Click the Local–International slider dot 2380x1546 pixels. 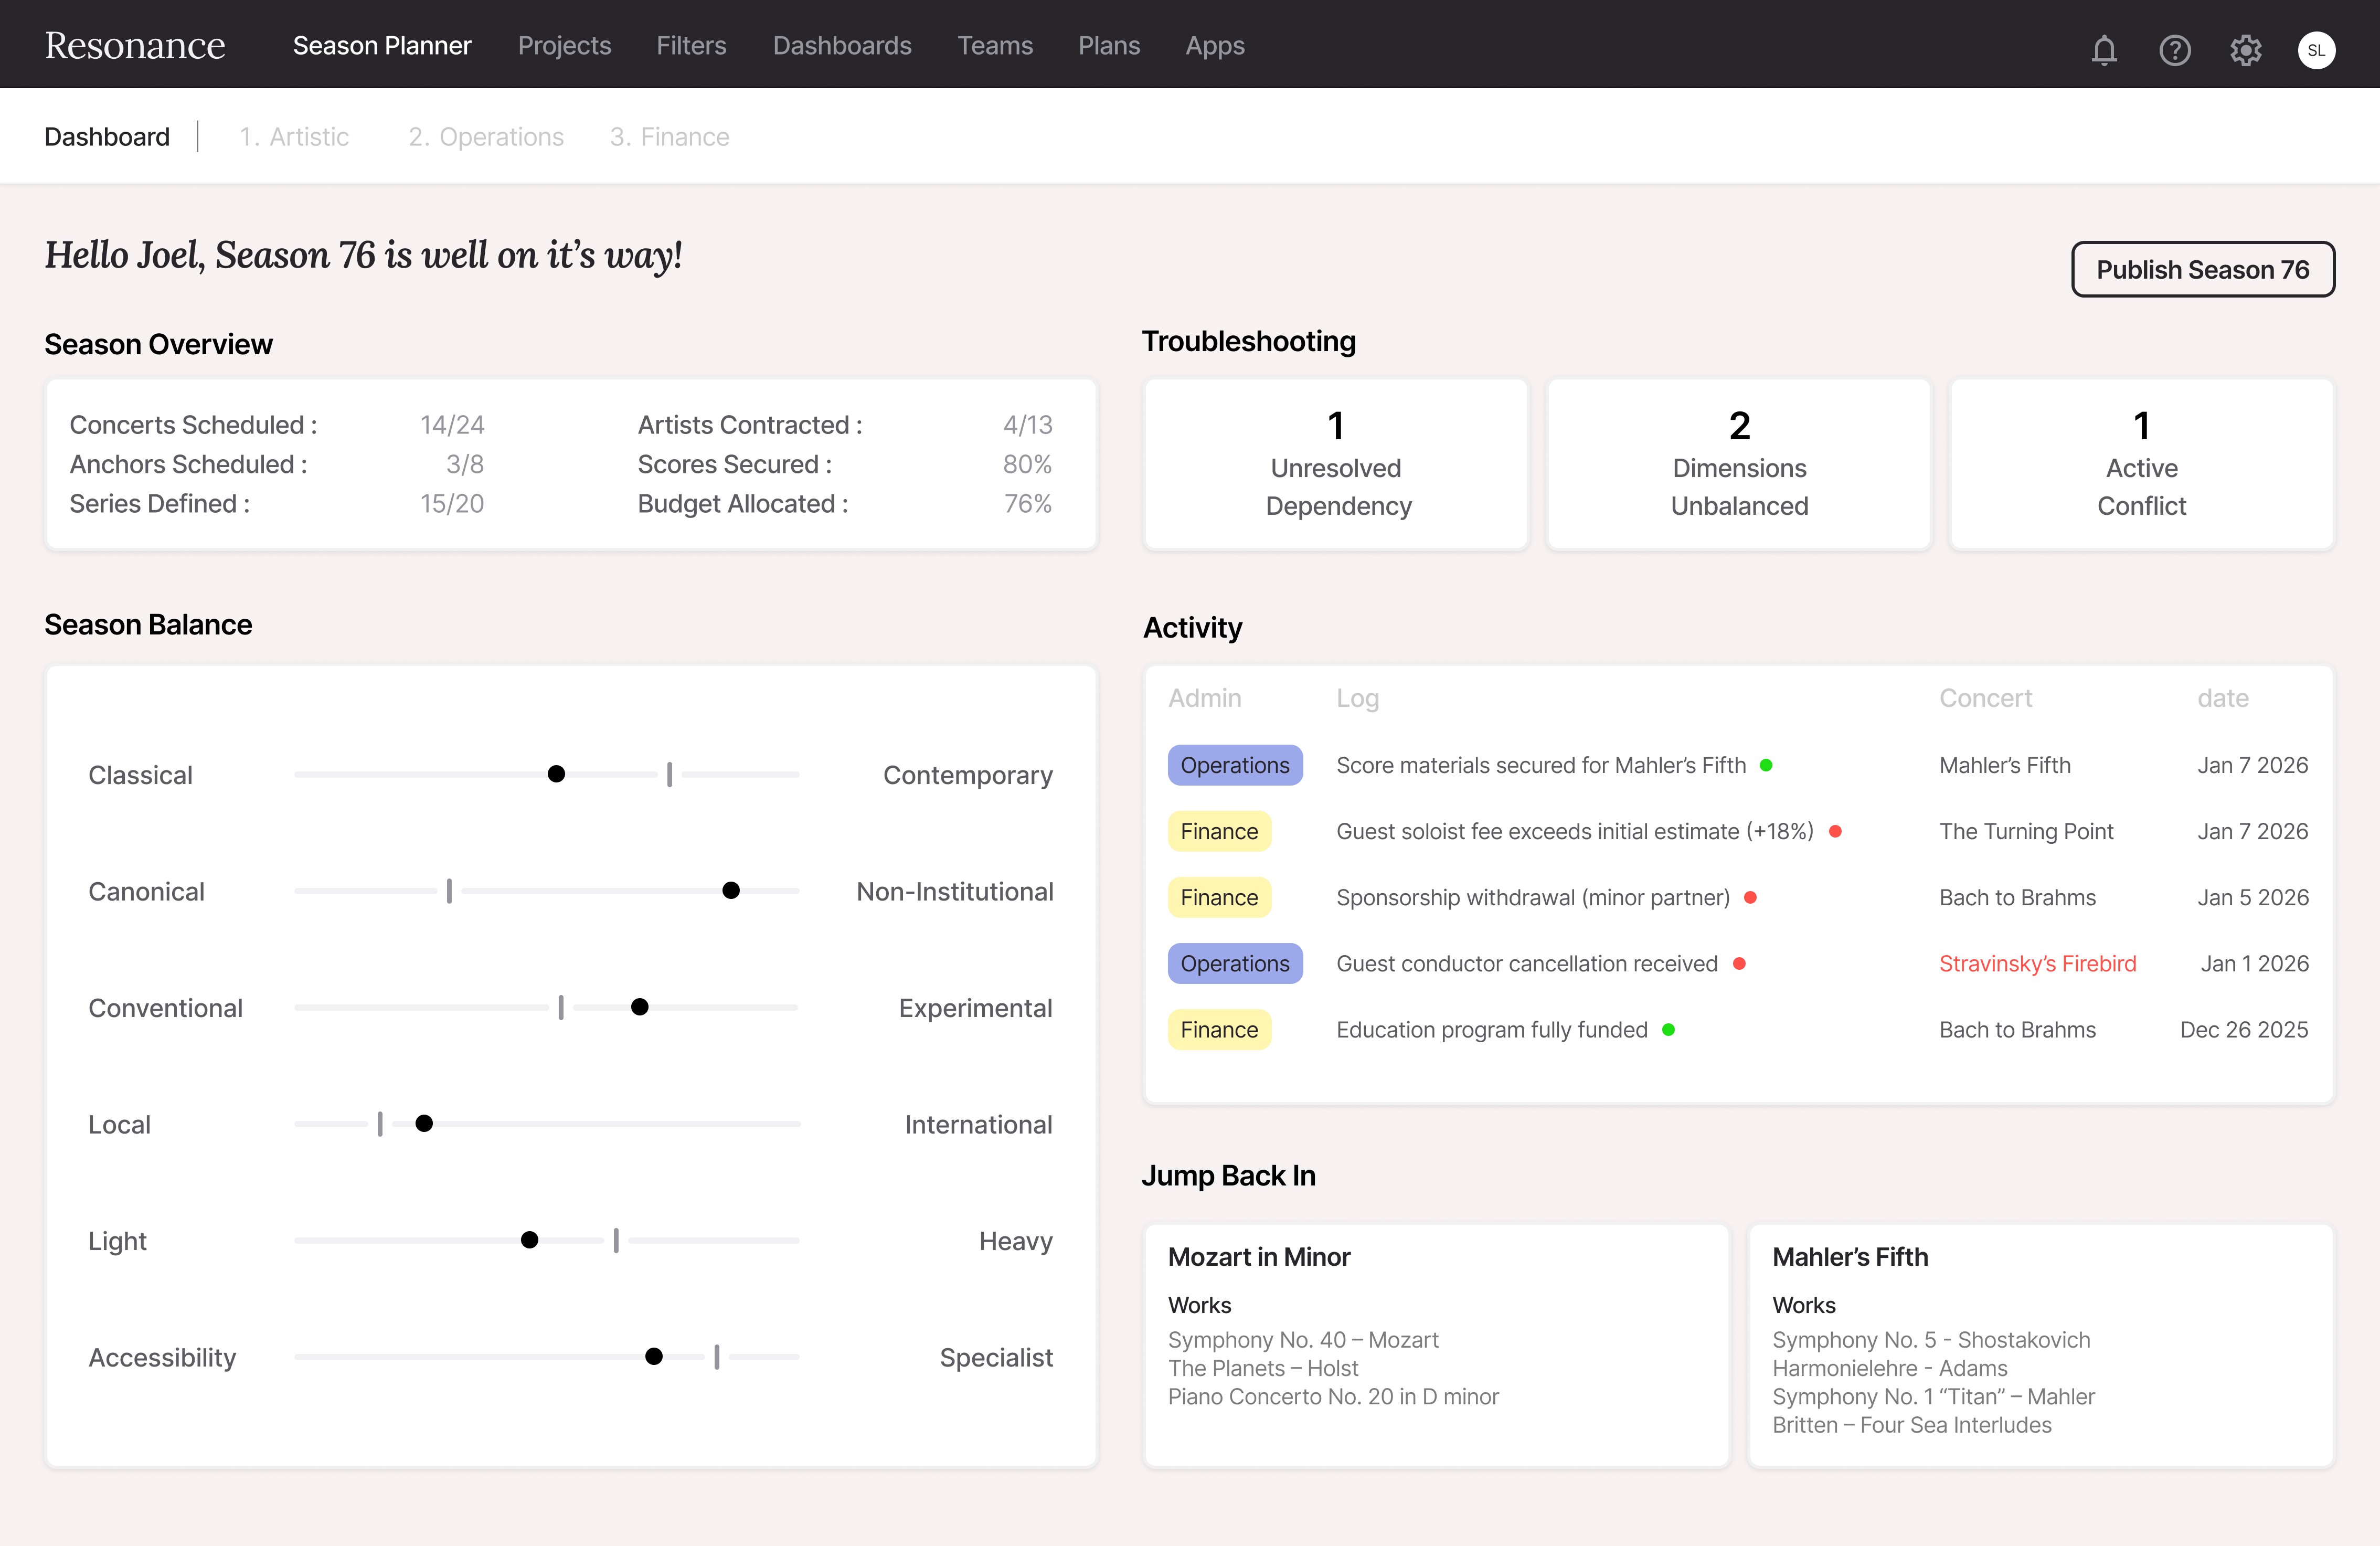[424, 1123]
